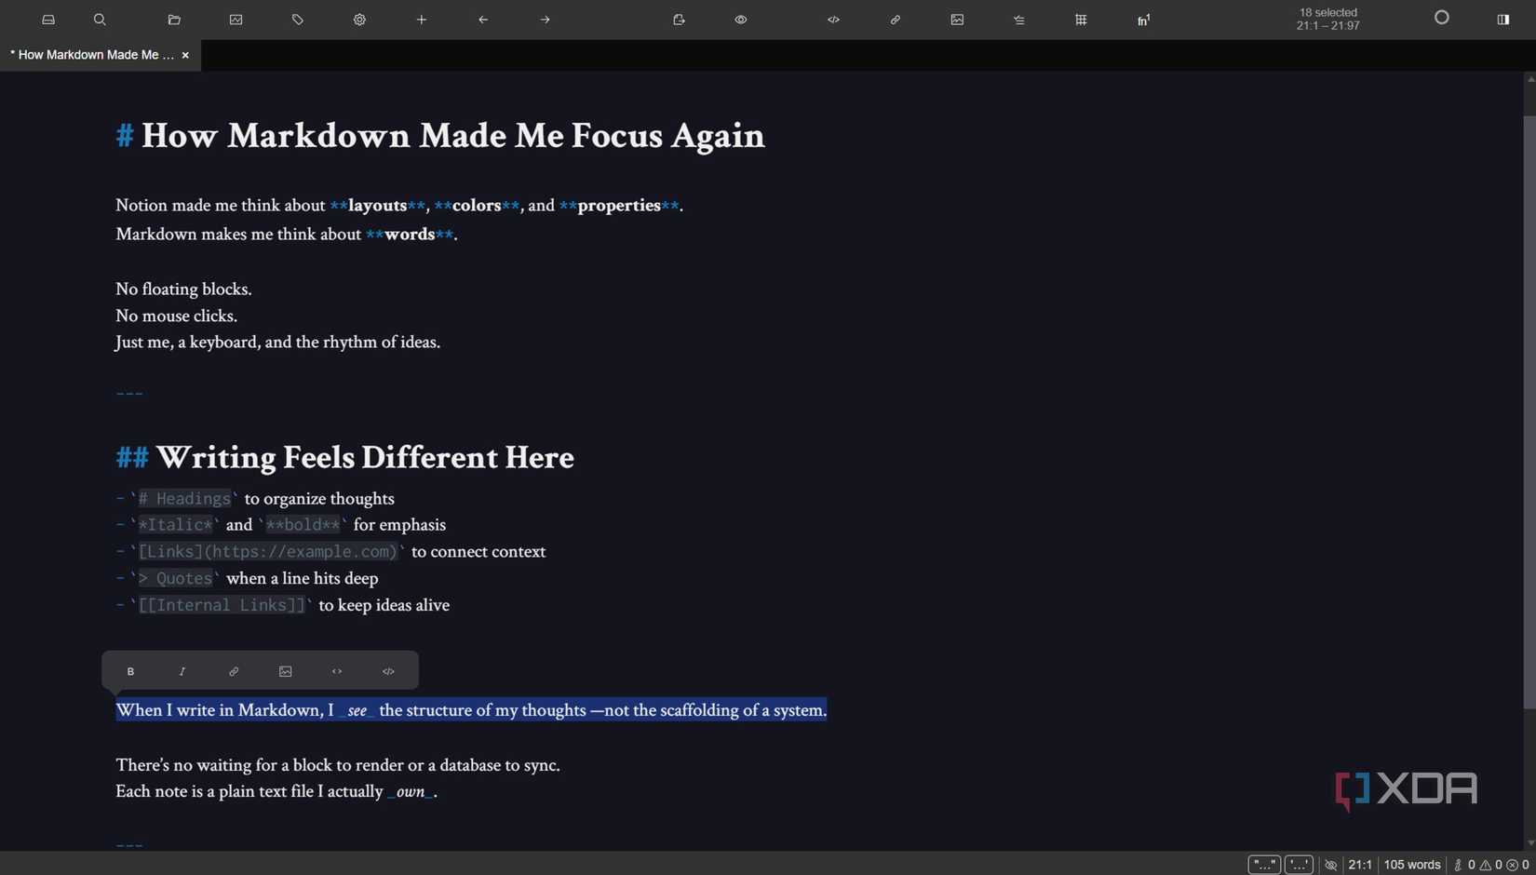Image resolution: width=1536 pixels, height=875 pixels.
Task: Click the bold word 'colors'
Action: (477, 206)
